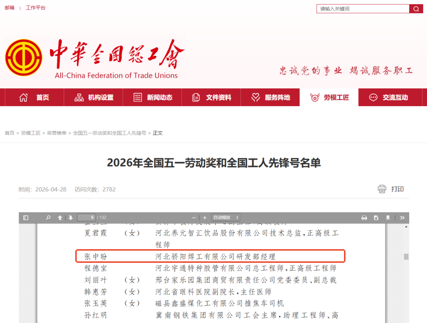Screen dimensions: 427x323
Task: Click the name 孙红明 in the list
Action: click(96, 315)
